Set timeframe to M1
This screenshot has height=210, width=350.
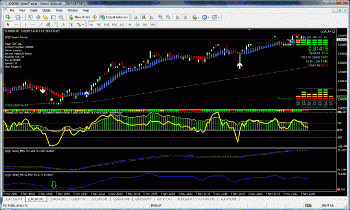[x=91, y=25]
